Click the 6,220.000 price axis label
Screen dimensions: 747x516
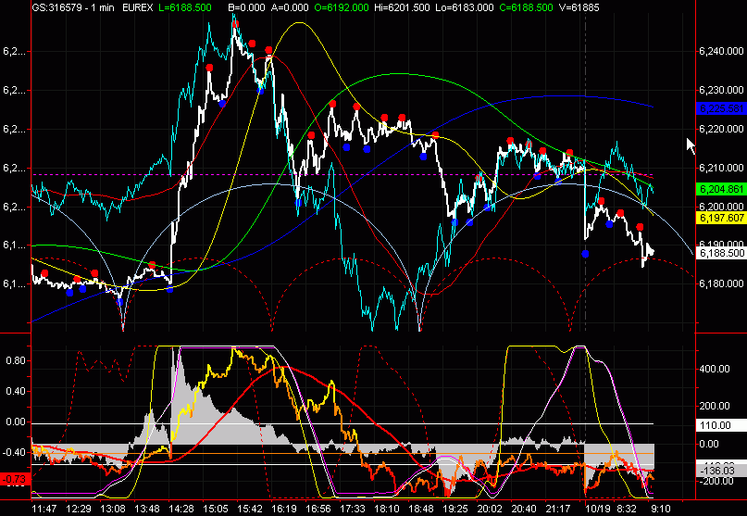(721, 129)
